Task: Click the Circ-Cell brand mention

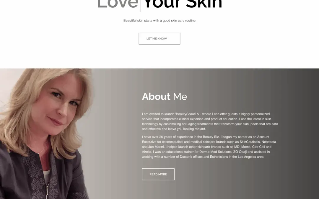Action: tap(258, 147)
